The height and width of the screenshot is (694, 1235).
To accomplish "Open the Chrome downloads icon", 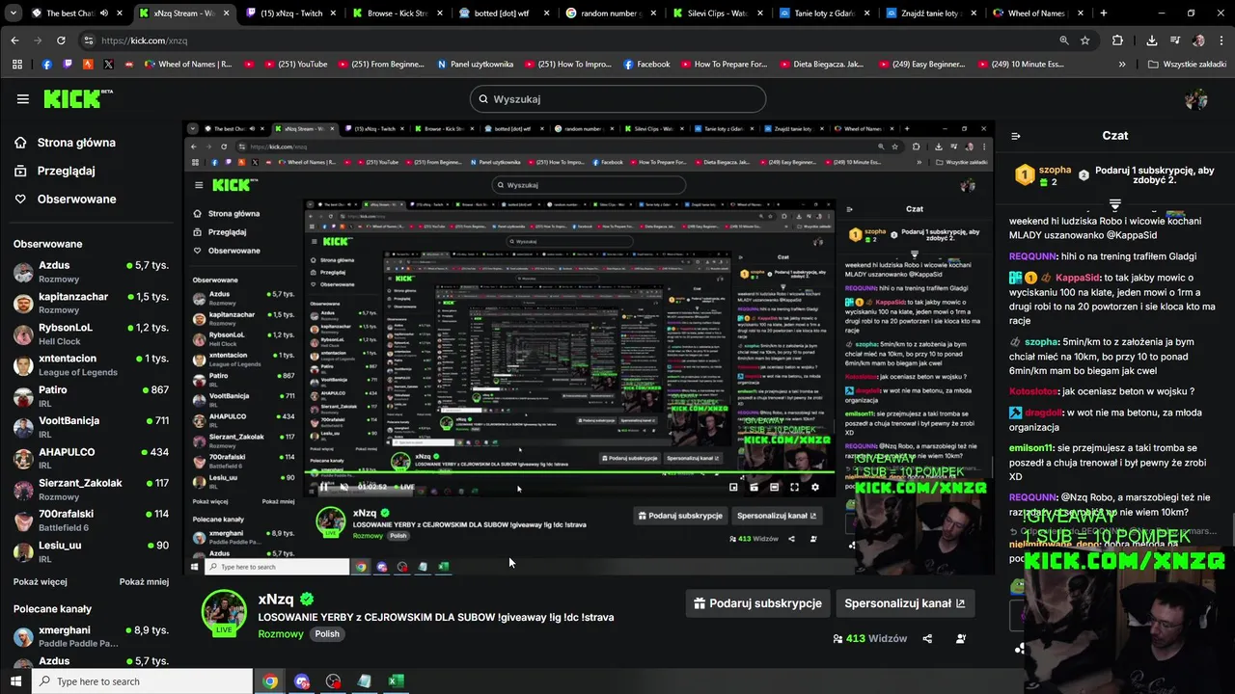I will pyautogui.click(x=1152, y=40).
